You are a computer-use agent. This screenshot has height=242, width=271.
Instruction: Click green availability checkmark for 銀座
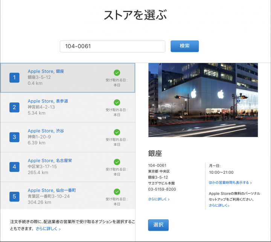(117, 73)
